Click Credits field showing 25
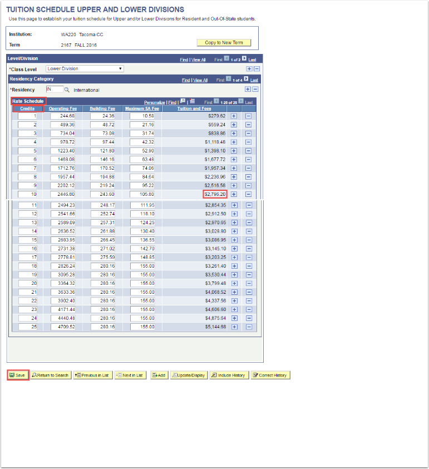This screenshot has height=469, width=429. click(28, 327)
